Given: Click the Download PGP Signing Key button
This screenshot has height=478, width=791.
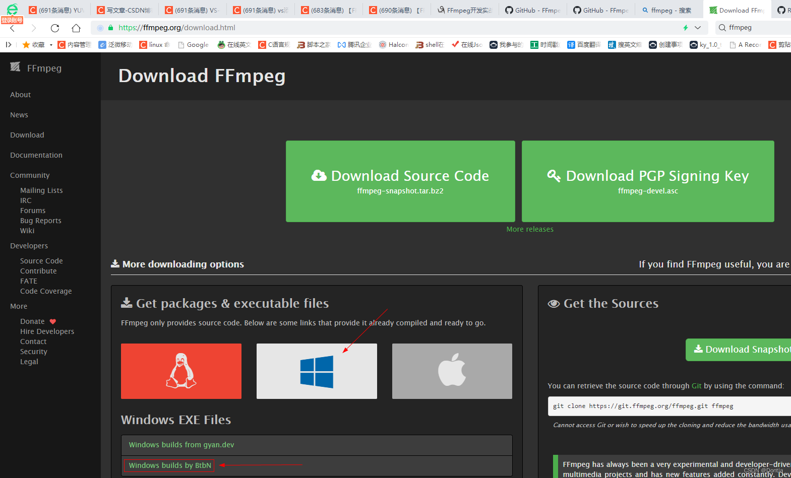Looking at the screenshot, I should [648, 181].
